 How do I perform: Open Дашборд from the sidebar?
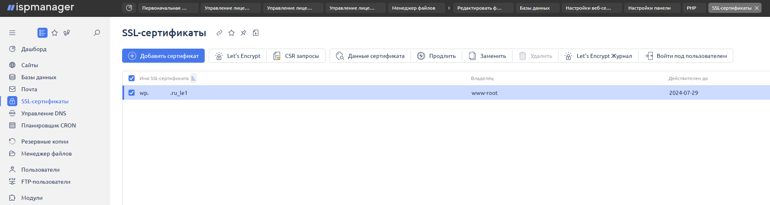pos(34,49)
